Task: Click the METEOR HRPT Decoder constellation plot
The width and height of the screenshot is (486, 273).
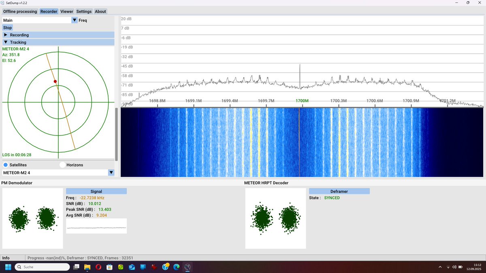Action: (x=276, y=218)
